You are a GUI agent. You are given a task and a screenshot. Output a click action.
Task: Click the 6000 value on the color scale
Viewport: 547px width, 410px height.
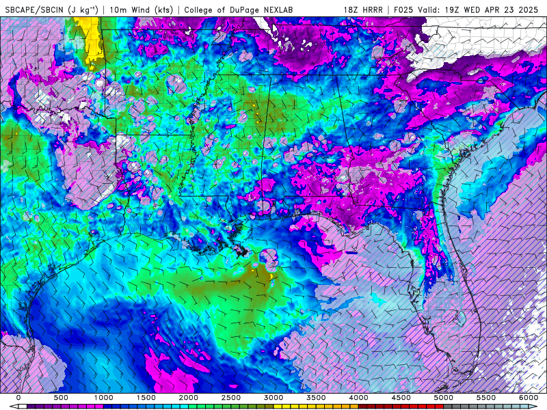[x=529, y=398]
